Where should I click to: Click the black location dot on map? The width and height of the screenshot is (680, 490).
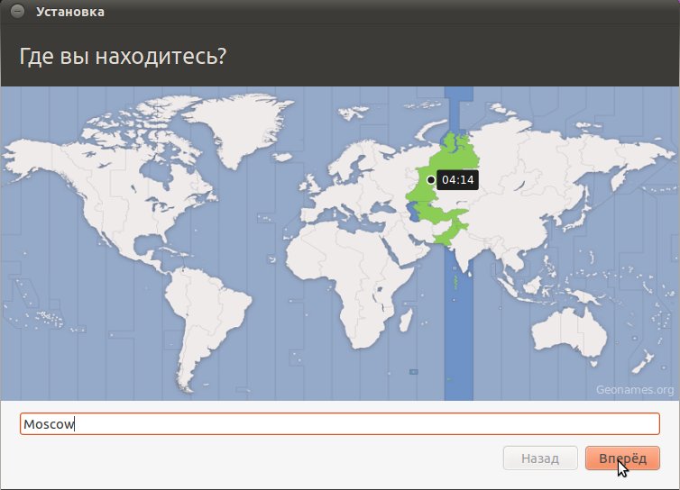(431, 180)
